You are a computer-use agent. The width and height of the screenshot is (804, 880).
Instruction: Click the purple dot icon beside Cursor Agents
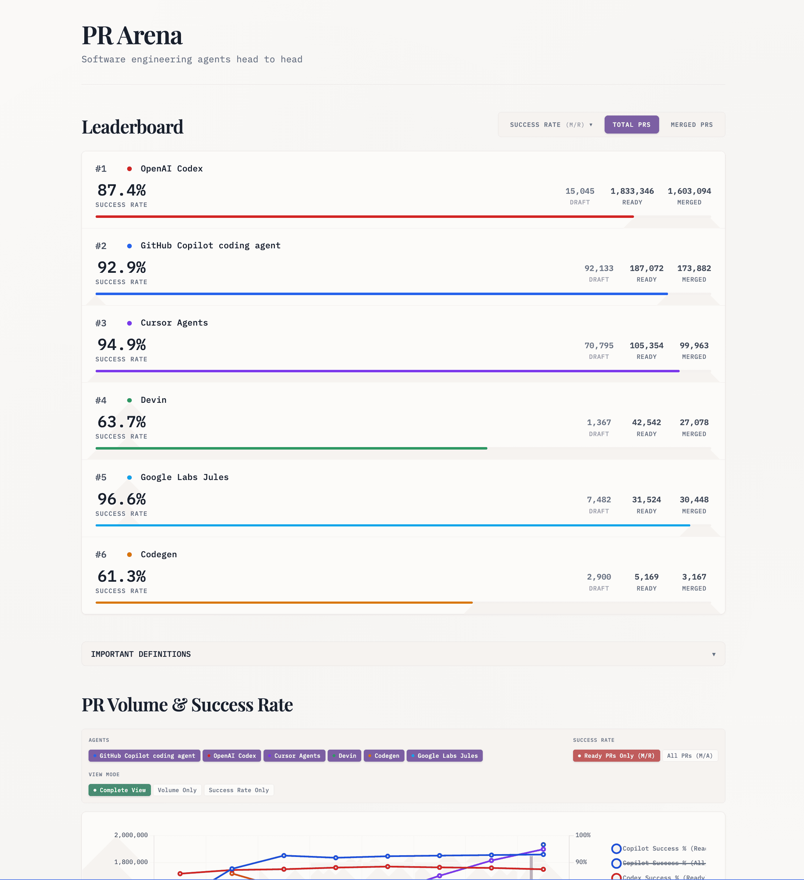129,323
